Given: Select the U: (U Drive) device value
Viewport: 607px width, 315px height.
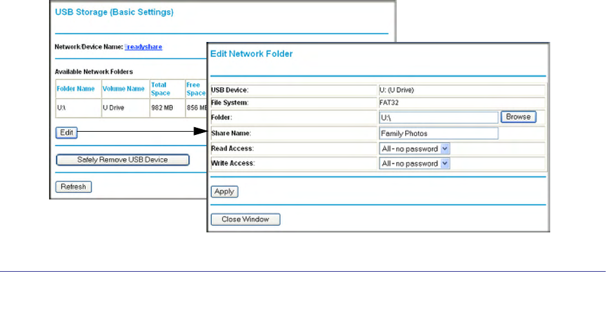Looking at the screenshot, I should tap(397, 90).
